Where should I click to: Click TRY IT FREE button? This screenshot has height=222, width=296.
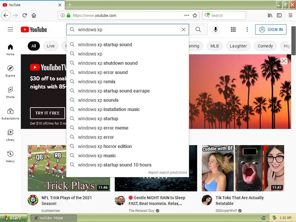tap(48, 113)
